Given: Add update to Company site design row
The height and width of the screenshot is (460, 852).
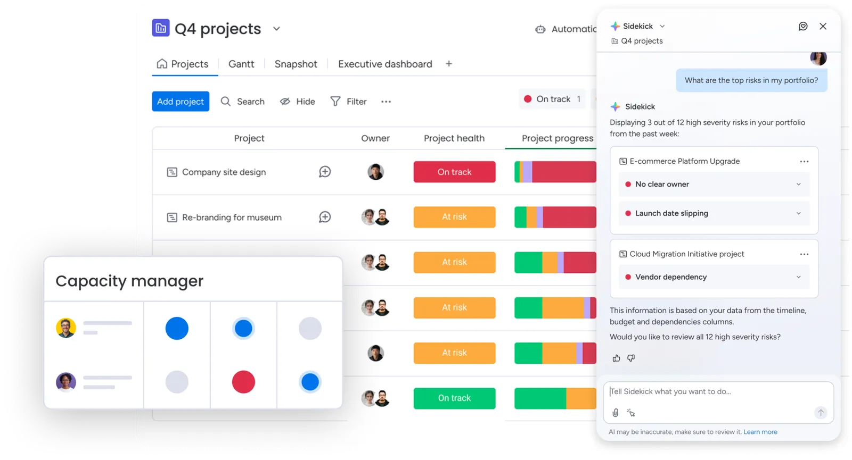Looking at the screenshot, I should (325, 172).
